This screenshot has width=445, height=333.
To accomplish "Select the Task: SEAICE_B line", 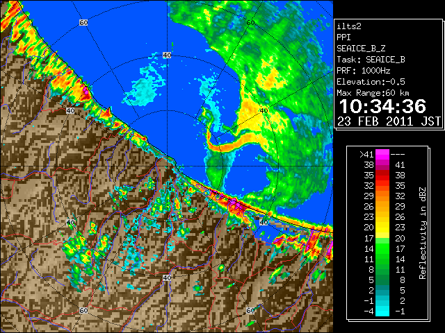I will [371, 60].
